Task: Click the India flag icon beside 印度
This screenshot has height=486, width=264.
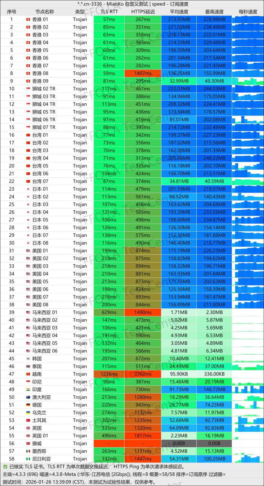Action: (28, 390)
